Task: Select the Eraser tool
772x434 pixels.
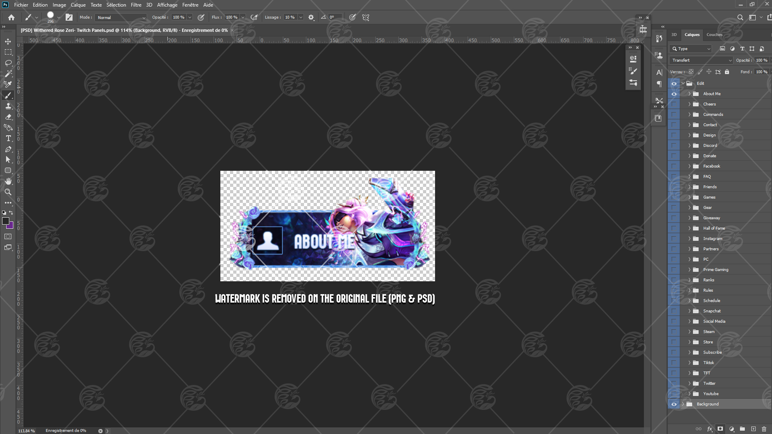Action: (x=8, y=117)
